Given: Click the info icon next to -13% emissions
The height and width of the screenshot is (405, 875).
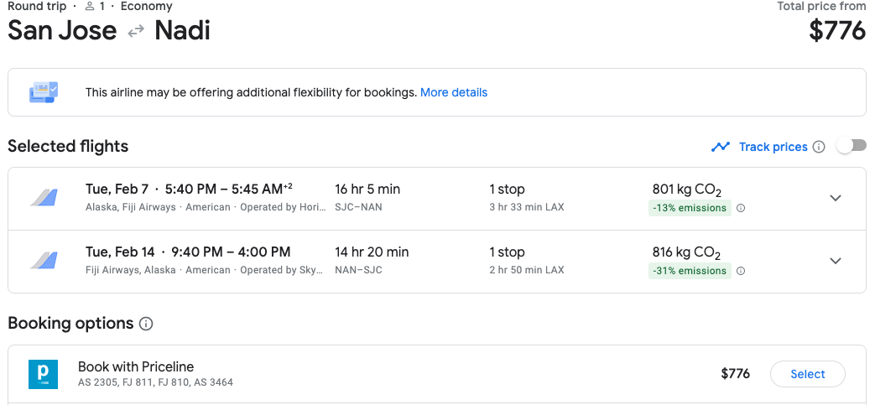Looking at the screenshot, I should tap(741, 208).
